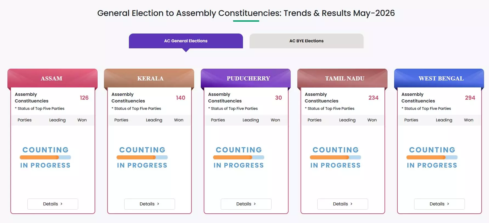Open the AC BYE Elections tab

click(306, 41)
